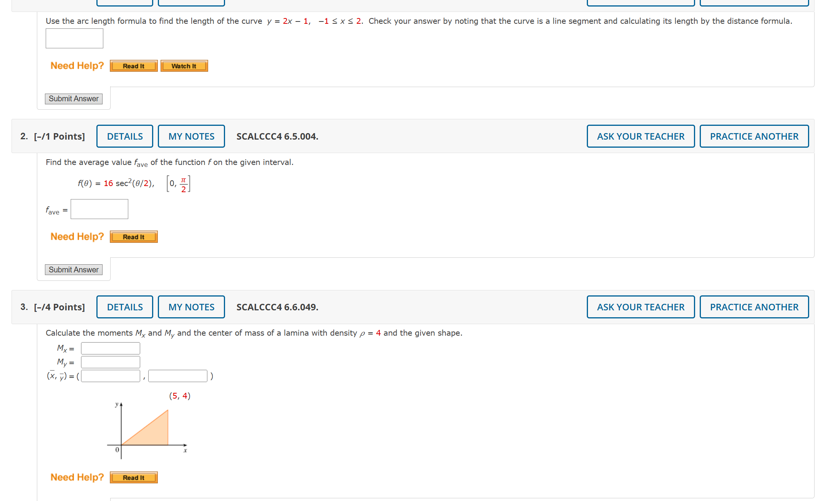Click the My moment input field

click(111, 362)
